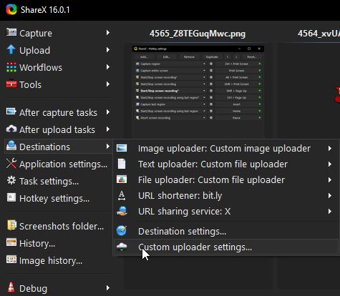The image size is (340, 296).
Task: Click the Custom uploader settings cloud icon
Action: pos(122,247)
